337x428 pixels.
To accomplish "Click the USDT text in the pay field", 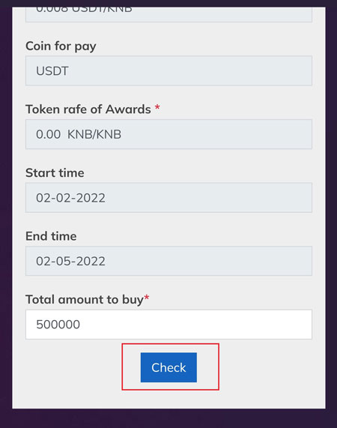I will pyautogui.click(x=52, y=71).
